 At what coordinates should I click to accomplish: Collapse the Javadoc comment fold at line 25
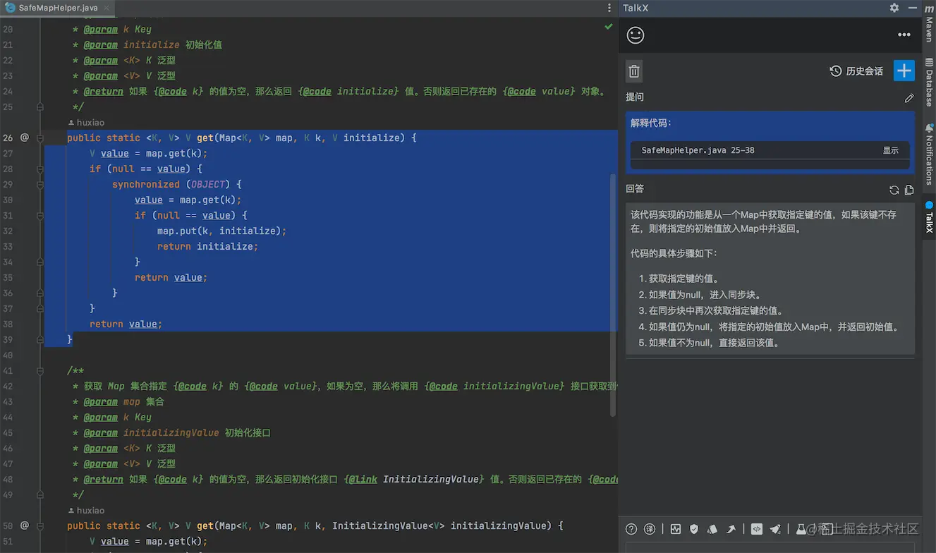[40, 107]
